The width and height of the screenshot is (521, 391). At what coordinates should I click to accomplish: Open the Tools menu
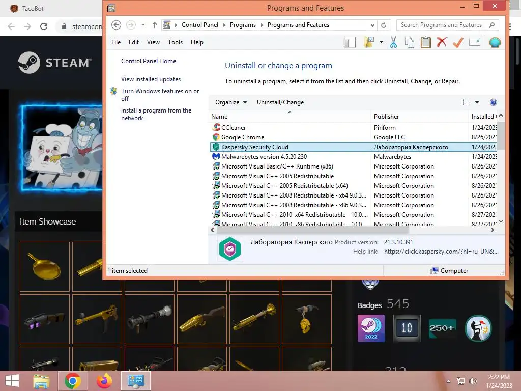point(175,42)
